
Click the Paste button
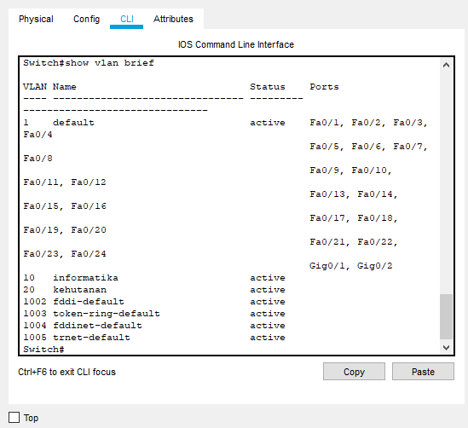[x=423, y=372]
